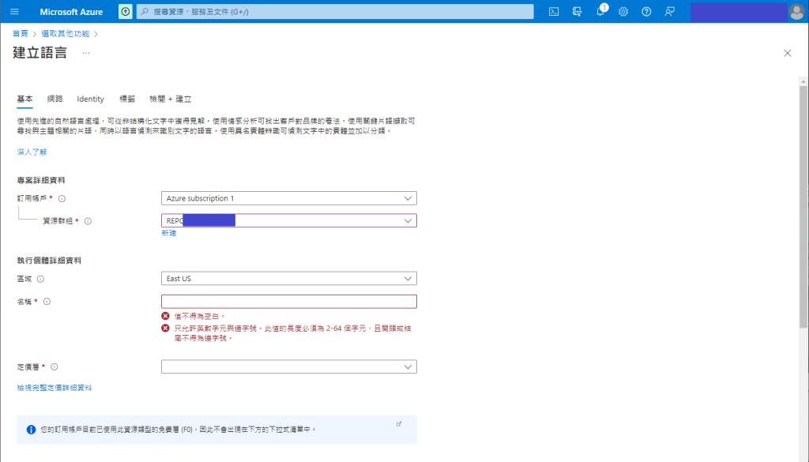Open Cloud Shell from the top bar

coord(555,12)
